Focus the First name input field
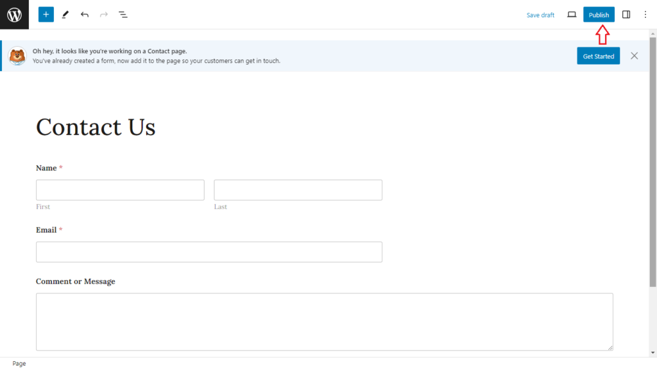 120,190
